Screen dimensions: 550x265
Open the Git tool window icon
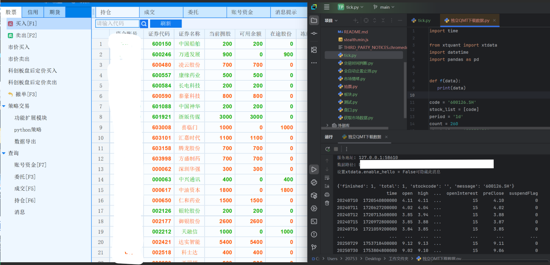click(x=314, y=247)
